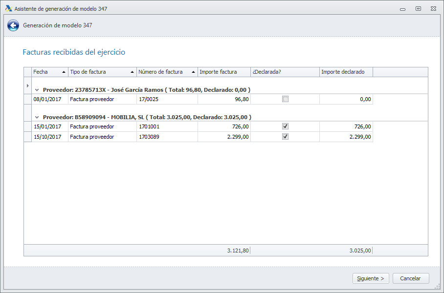Click the row indicator arrow in grid

pos(27,85)
